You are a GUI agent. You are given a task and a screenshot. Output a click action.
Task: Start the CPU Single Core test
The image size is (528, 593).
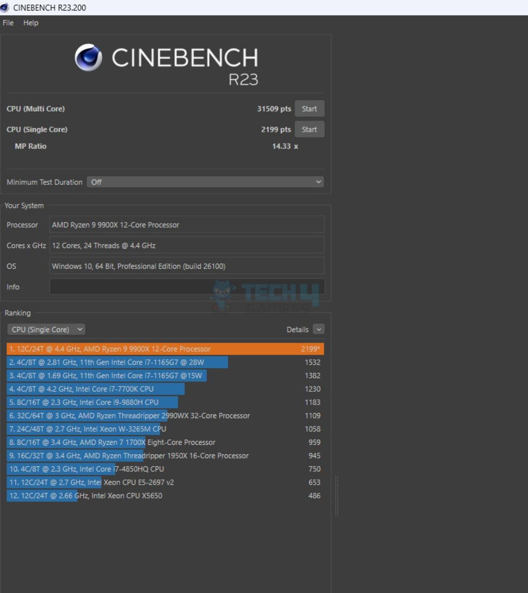tap(309, 130)
